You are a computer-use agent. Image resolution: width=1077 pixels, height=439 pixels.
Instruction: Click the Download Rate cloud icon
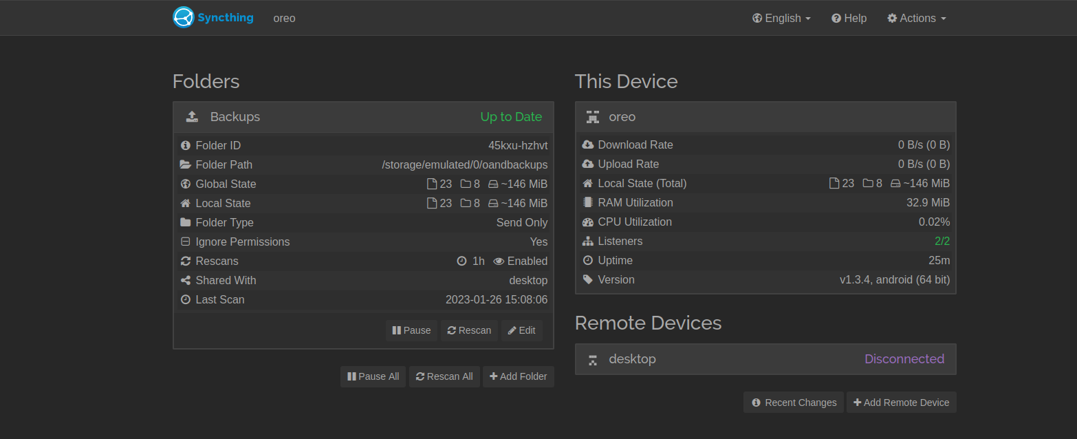click(x=587, y=144)
